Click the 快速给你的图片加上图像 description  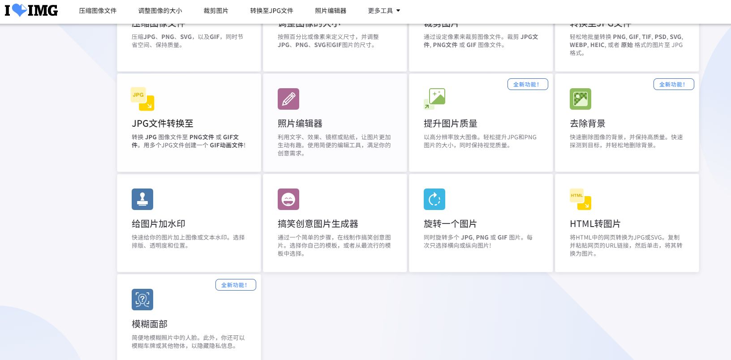[188, 241]
